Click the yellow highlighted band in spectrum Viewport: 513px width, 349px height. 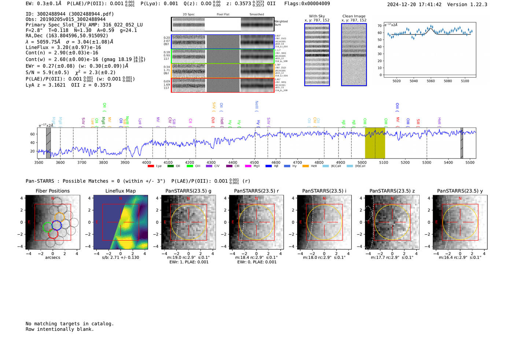375,143
